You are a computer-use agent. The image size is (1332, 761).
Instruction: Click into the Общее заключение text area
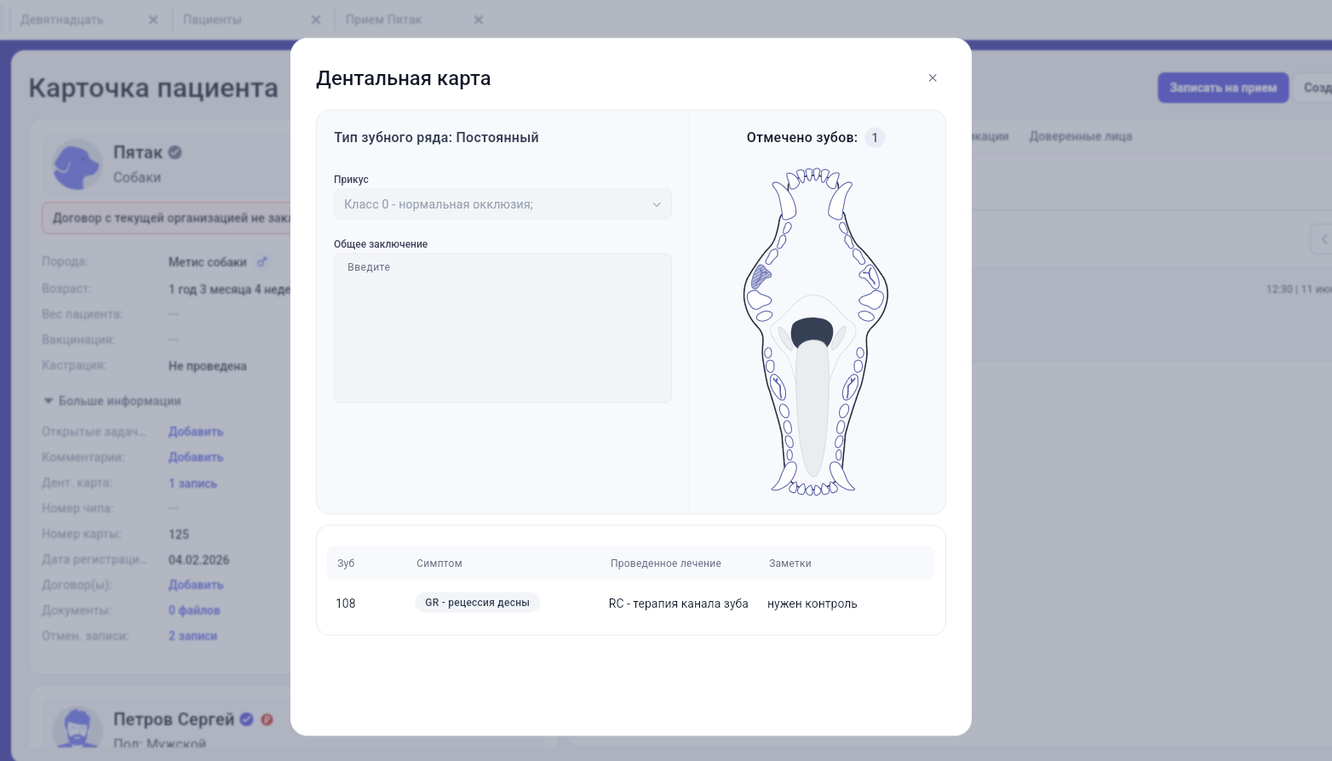click(x=502, y=328)
